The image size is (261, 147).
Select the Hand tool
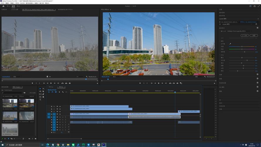click(x=43, y=97)
